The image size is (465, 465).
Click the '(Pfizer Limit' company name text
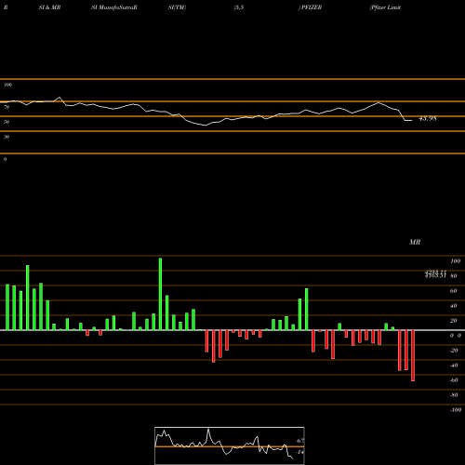point(385,7)
